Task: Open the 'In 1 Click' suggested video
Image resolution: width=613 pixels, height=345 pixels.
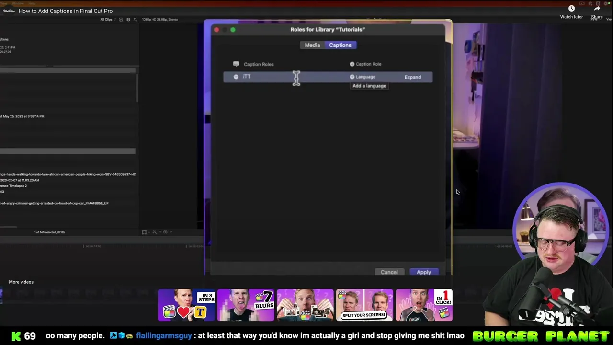Action: click(424, 305)
